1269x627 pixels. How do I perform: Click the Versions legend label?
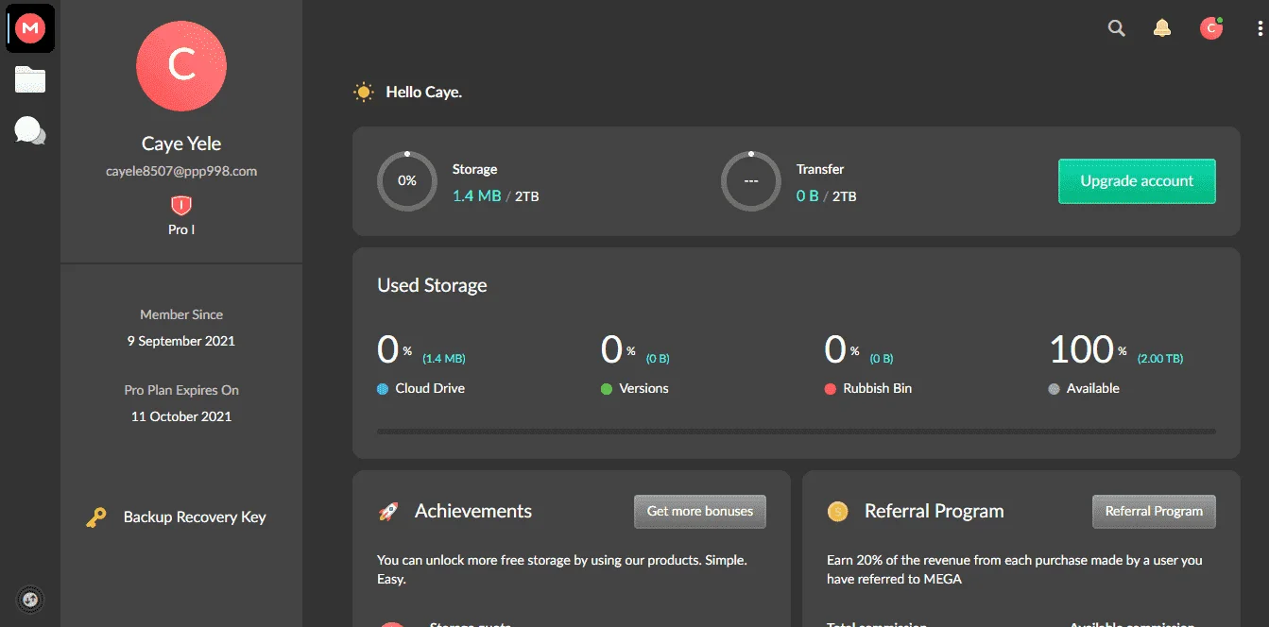(643, 388)
